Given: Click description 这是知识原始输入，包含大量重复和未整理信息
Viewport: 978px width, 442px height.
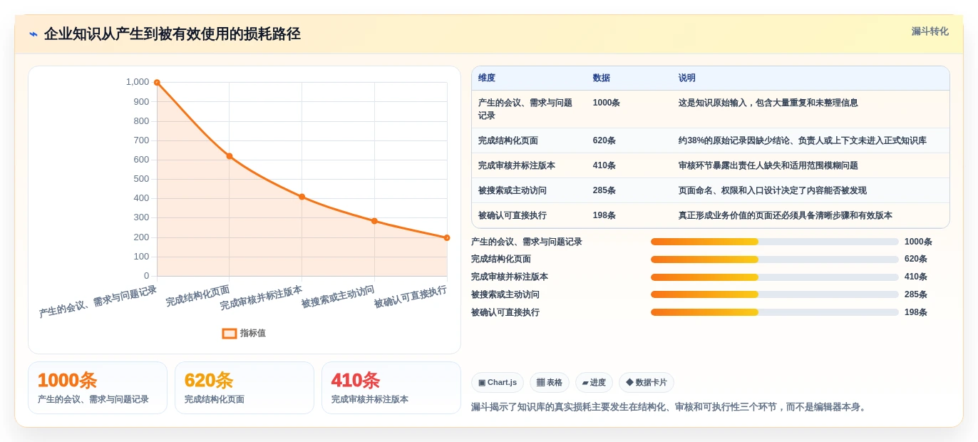Looking at the screenshot, I should coord(768,103).
